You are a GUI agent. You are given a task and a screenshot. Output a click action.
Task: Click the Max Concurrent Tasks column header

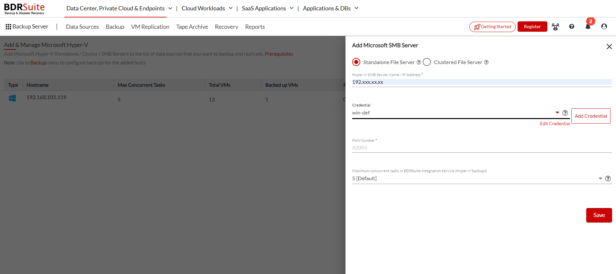pos(141,85)
